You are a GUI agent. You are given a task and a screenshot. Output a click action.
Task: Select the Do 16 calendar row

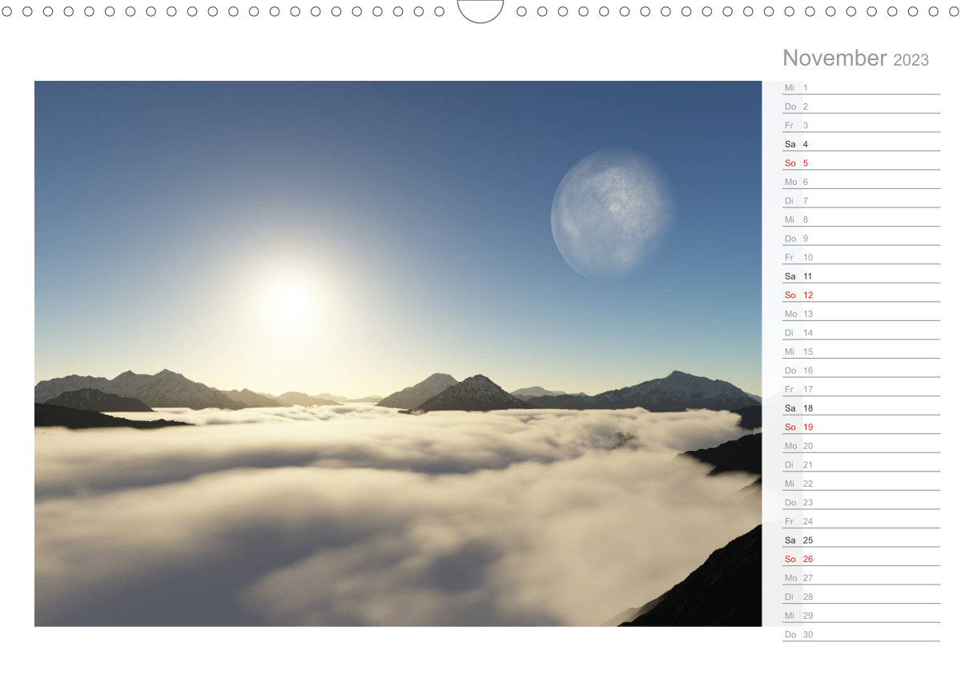[861, 370]
